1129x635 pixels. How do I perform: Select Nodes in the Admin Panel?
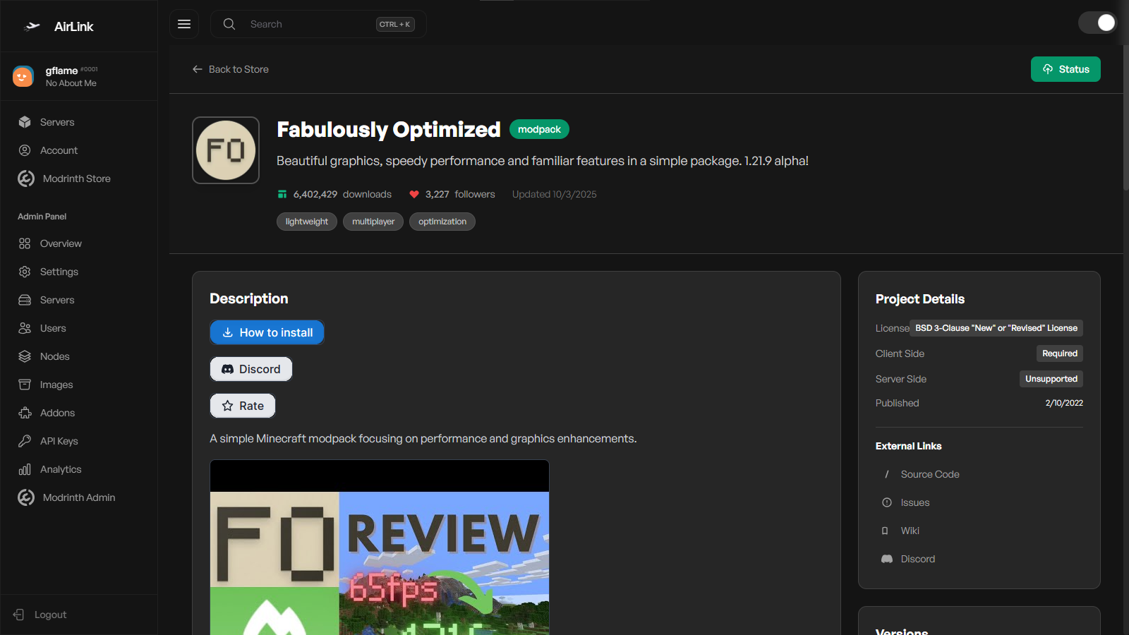click(54, 356)
